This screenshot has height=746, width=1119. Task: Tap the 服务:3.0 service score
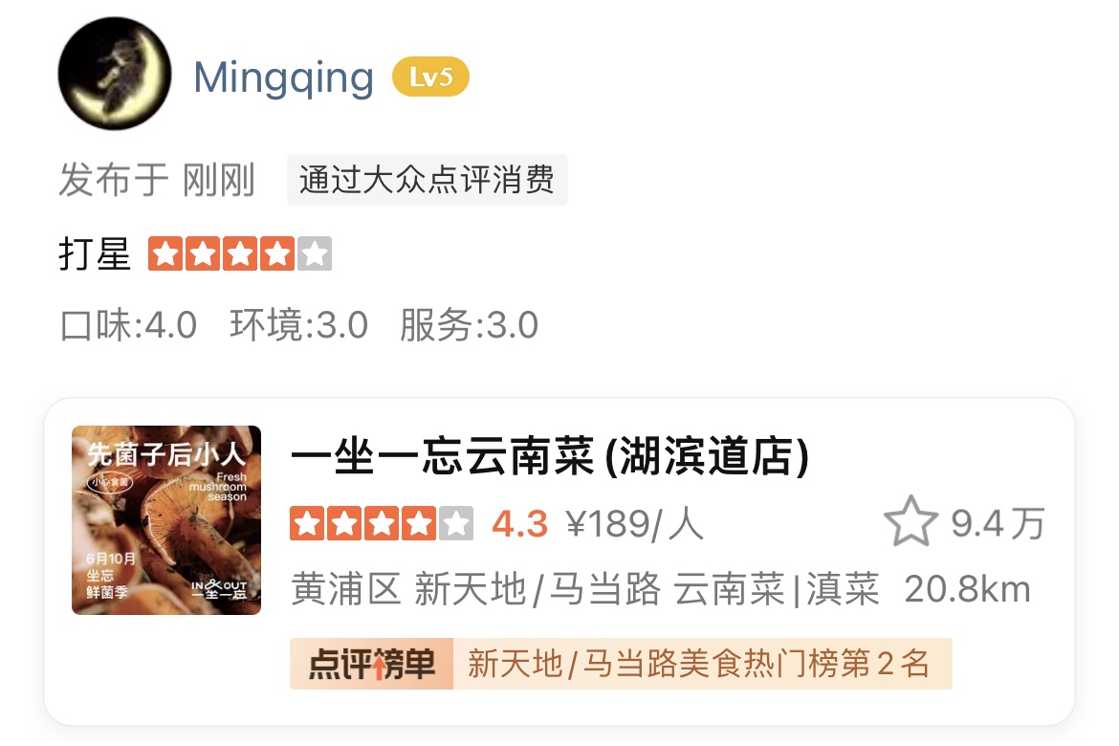[x=469, y=325]
